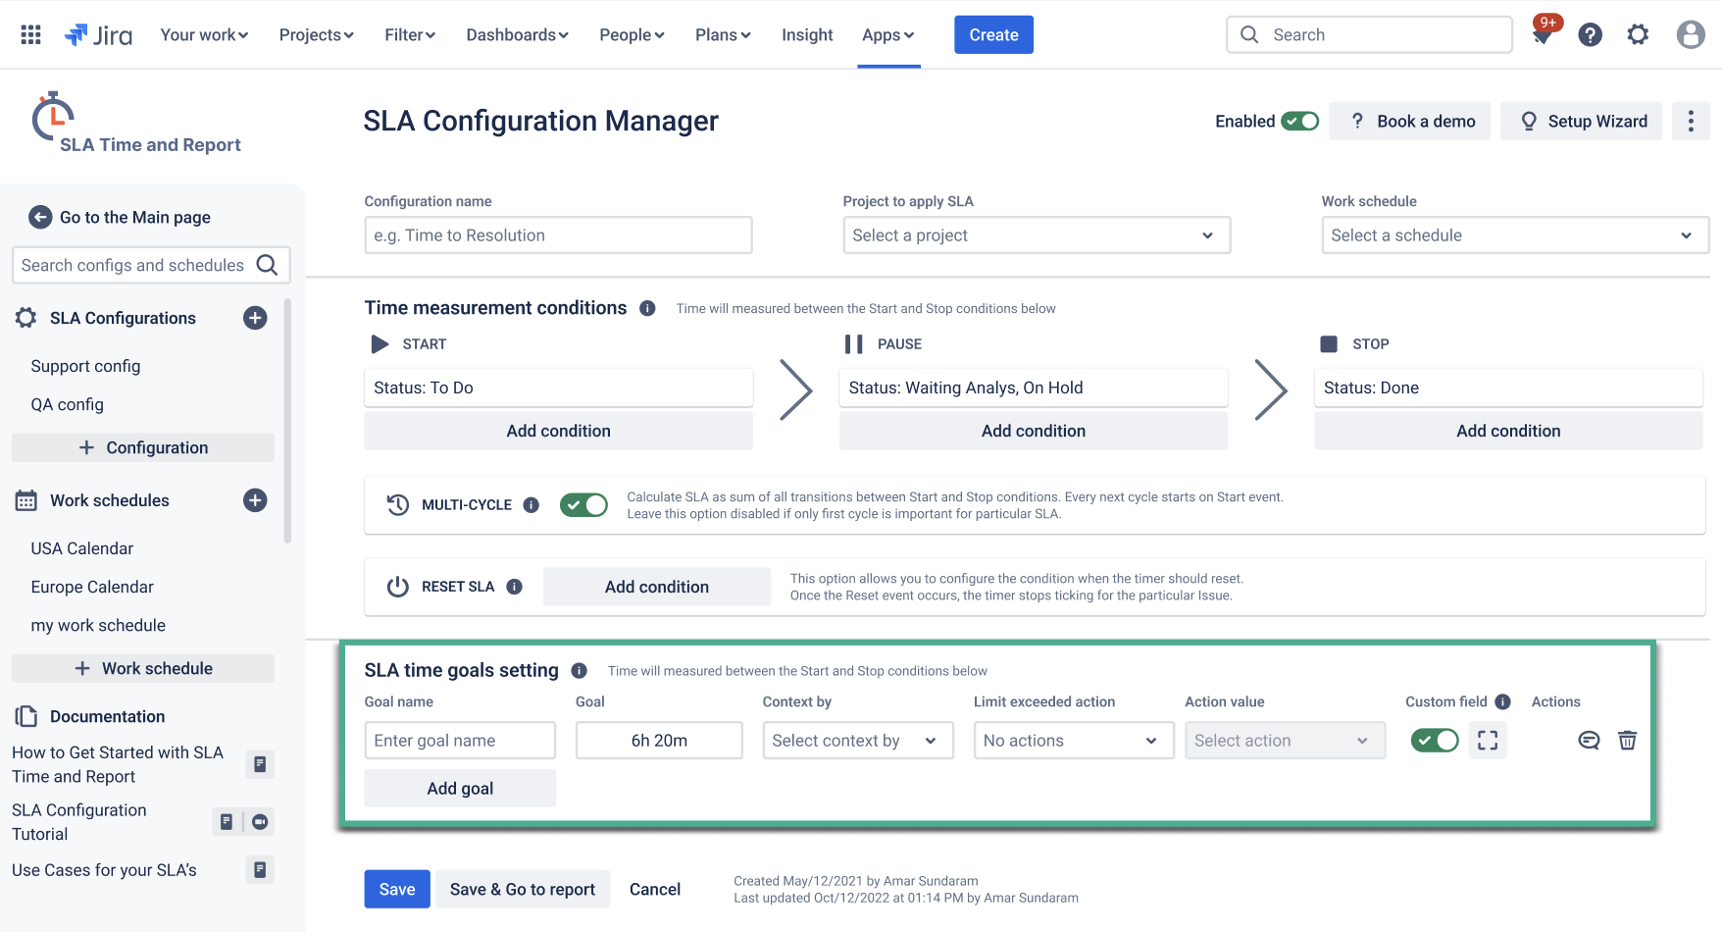Viewport: 1722px width, 932px height.
Task: Click the plus icon beside Work schedules
Action: coord(255,500)
